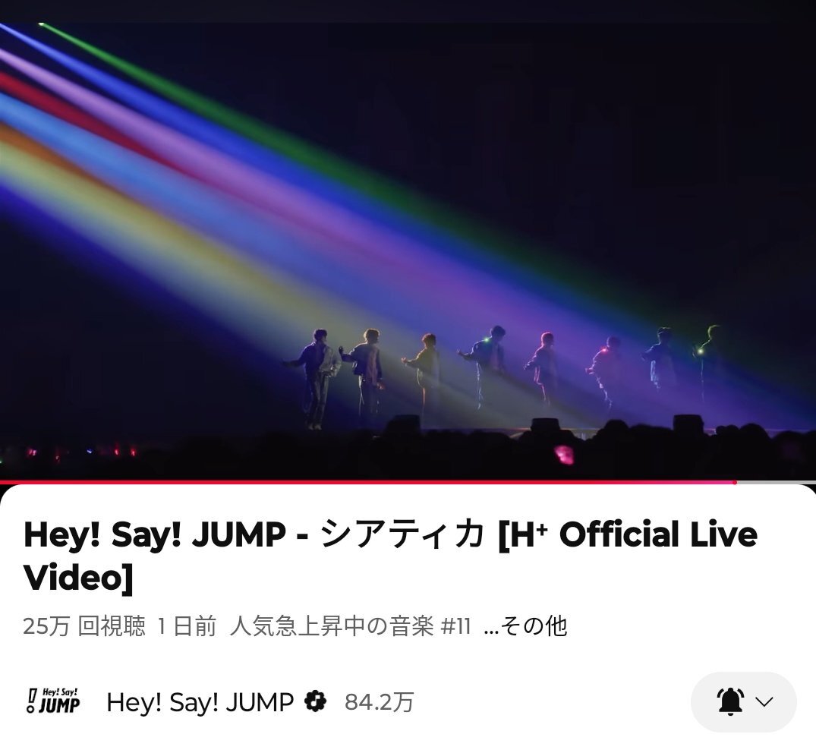Expand description with …その他
The height and width of the screenshot is (750, 816).
click(525, 626)
